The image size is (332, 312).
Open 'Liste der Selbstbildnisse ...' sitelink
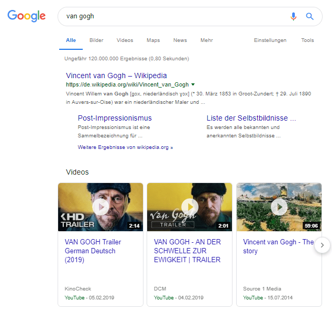point(251,118)
